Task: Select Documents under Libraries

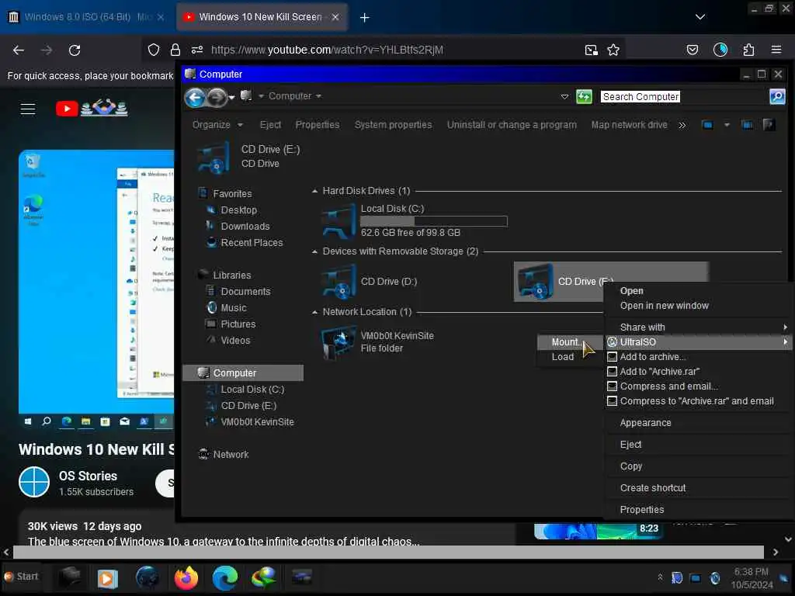Action: (245, 292)
